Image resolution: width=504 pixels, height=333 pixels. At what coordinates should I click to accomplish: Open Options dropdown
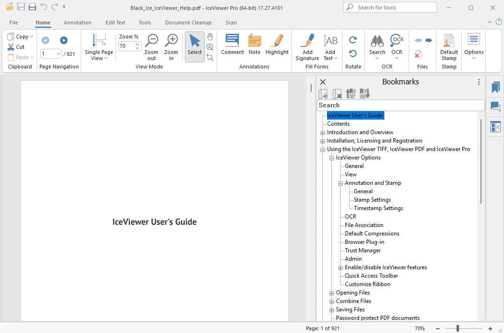[x=474, y=58]
